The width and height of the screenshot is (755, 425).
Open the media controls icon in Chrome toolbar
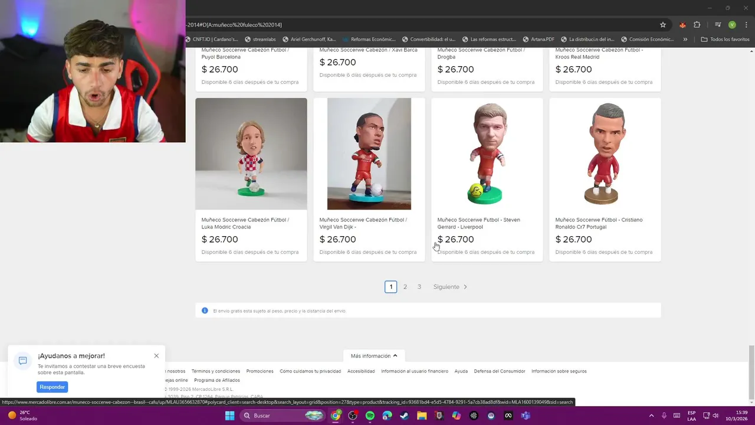click(x=718, y=25)
